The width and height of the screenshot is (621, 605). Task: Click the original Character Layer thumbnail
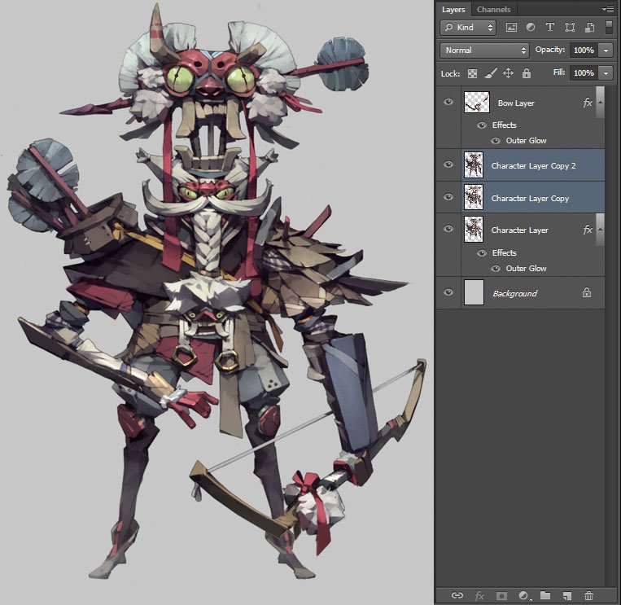pos(474,229)
